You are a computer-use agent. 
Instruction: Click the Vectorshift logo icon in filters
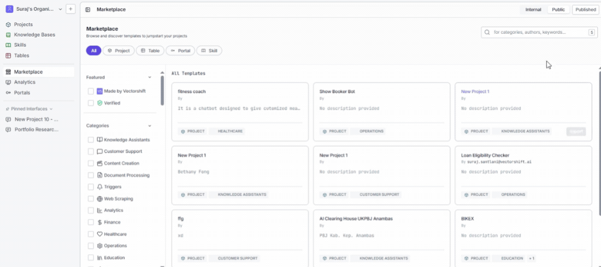pos(99,92)
